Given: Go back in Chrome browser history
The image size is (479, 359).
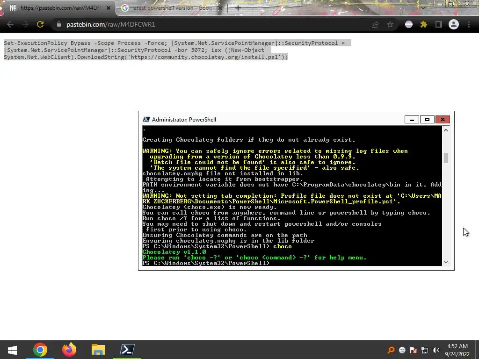Looking at the screenshot, I should (x=10, y=24).
